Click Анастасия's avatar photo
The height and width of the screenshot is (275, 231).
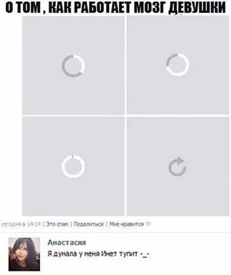[x=24, y=254]
